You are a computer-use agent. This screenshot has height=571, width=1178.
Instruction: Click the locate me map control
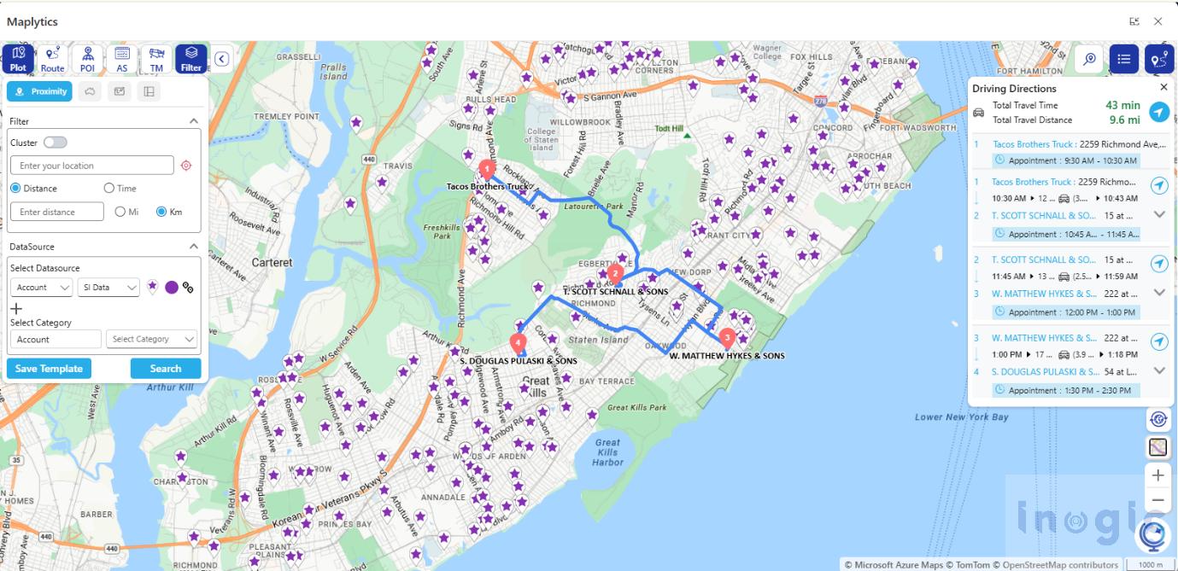click(1158, 419)
